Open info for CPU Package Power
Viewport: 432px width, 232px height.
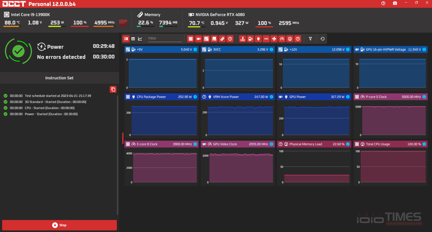click(195, 97)
